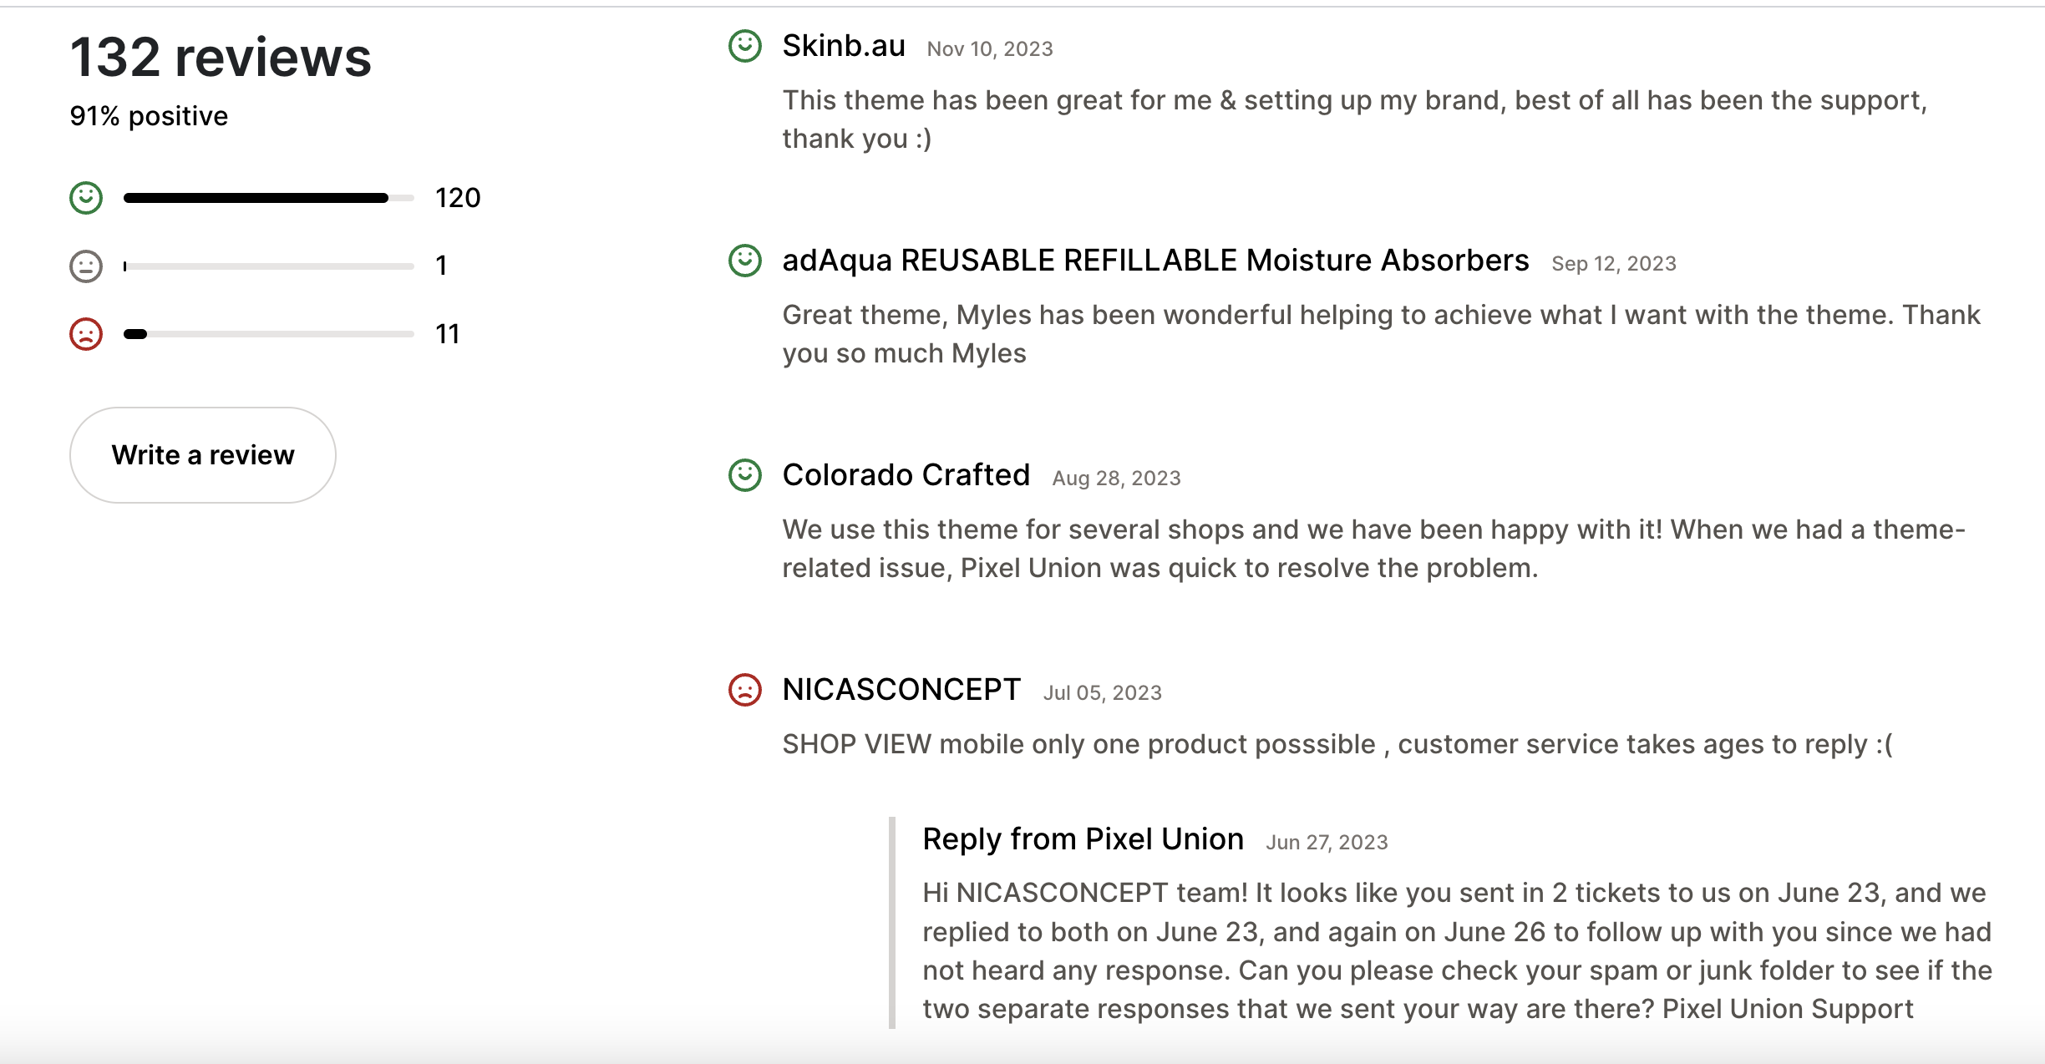2045x1064 pixels.
Task: Select the neutral face rating icon
Action: 86,265
